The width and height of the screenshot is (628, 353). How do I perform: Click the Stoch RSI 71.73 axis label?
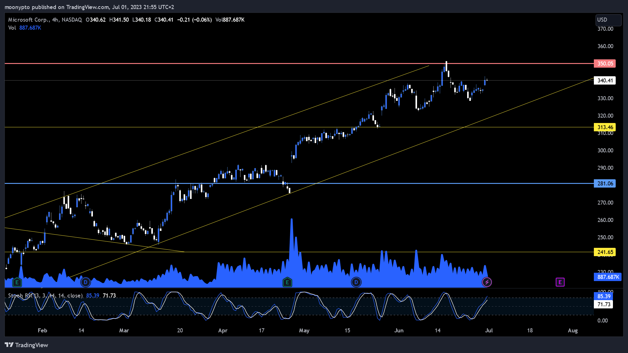603,304
